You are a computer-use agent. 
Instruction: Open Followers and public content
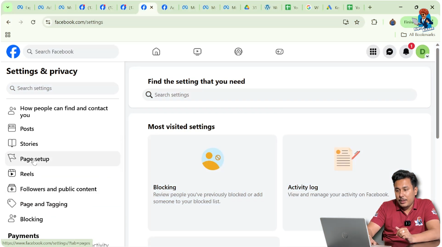tap(63, 189)
